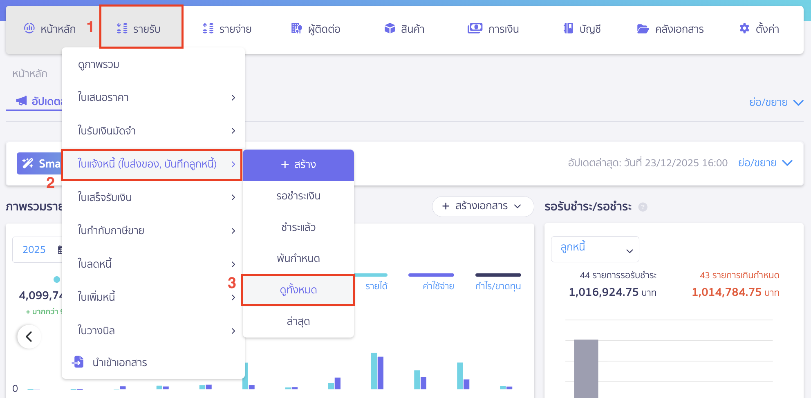Click the folder icon beside คลังเอกสาร
The image size is (811, 398).
coord(643,29)
